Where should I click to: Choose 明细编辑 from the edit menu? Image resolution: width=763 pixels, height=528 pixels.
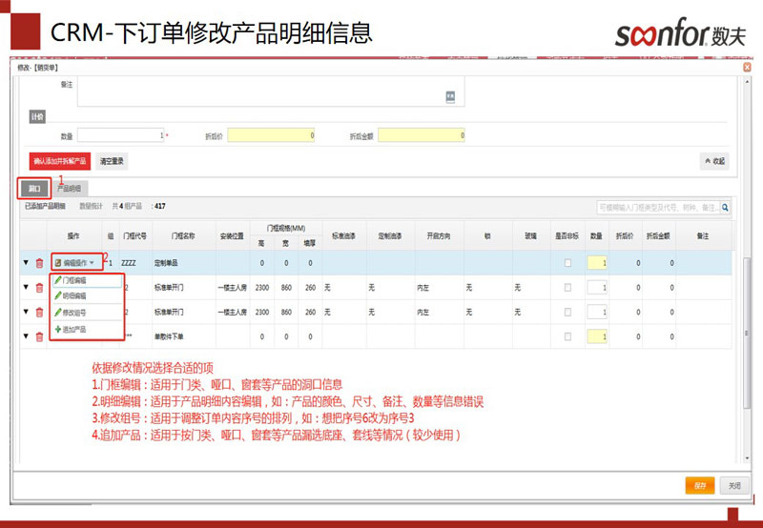[73, 296]
